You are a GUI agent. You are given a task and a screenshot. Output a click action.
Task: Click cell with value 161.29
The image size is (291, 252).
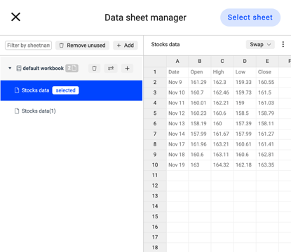200,82
